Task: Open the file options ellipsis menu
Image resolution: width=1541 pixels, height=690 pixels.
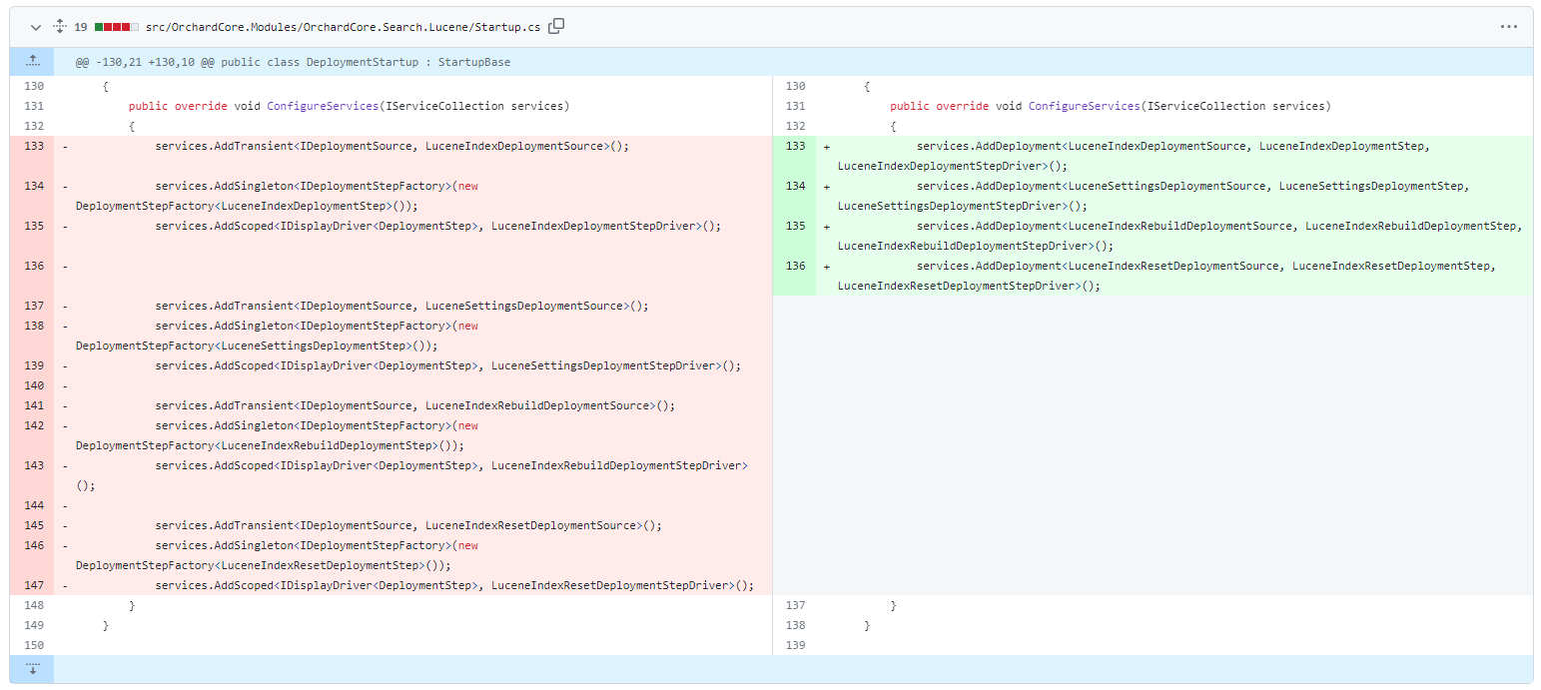Action: point(1508,27)
